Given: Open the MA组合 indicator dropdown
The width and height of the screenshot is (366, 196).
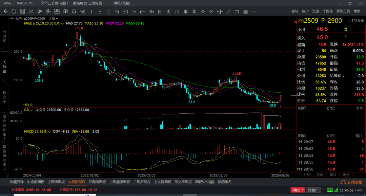Looking at the screenshot, I should [44, 24].
